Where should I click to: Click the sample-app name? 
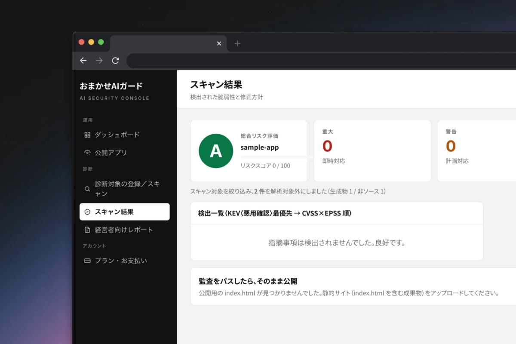tap(260, 147)
